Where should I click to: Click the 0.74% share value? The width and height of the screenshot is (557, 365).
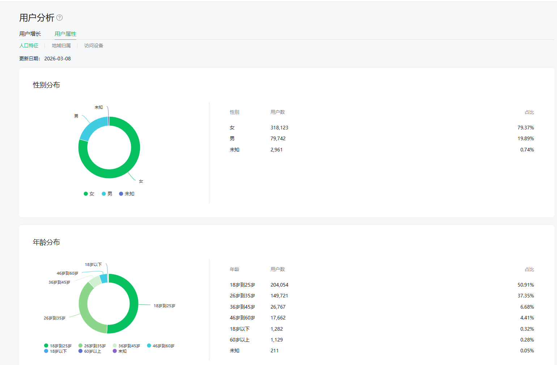(527, 150)
